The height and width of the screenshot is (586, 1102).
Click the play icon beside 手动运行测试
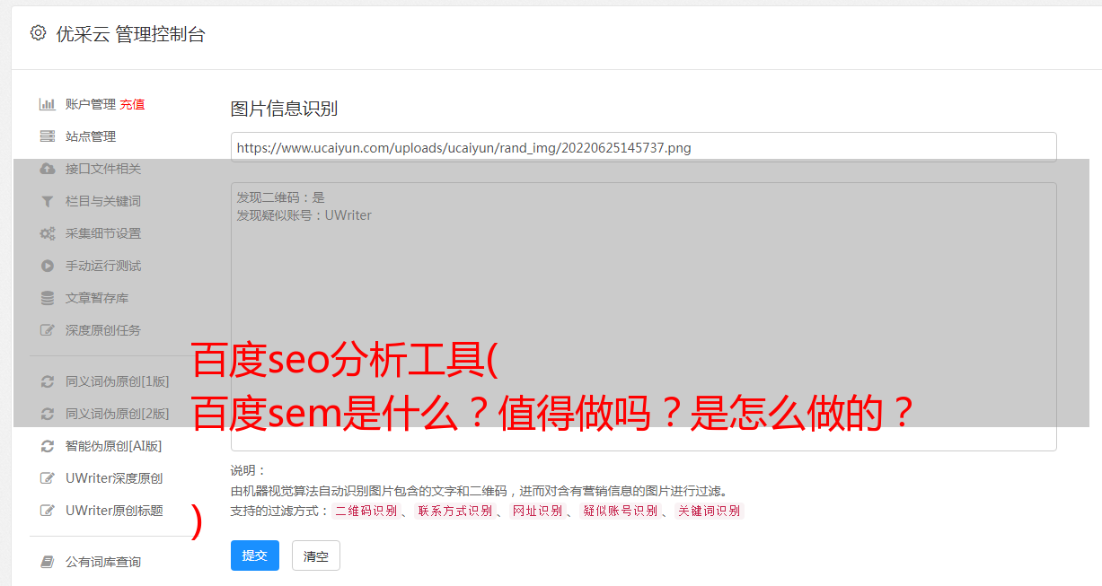48,266
